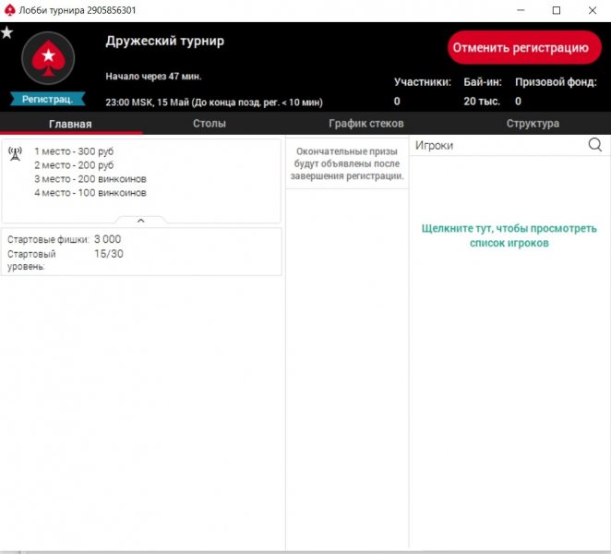Viewport: 611px width, 554px height.
Task: Collapse the tournament description panel chevron
Action: (140, 221)
